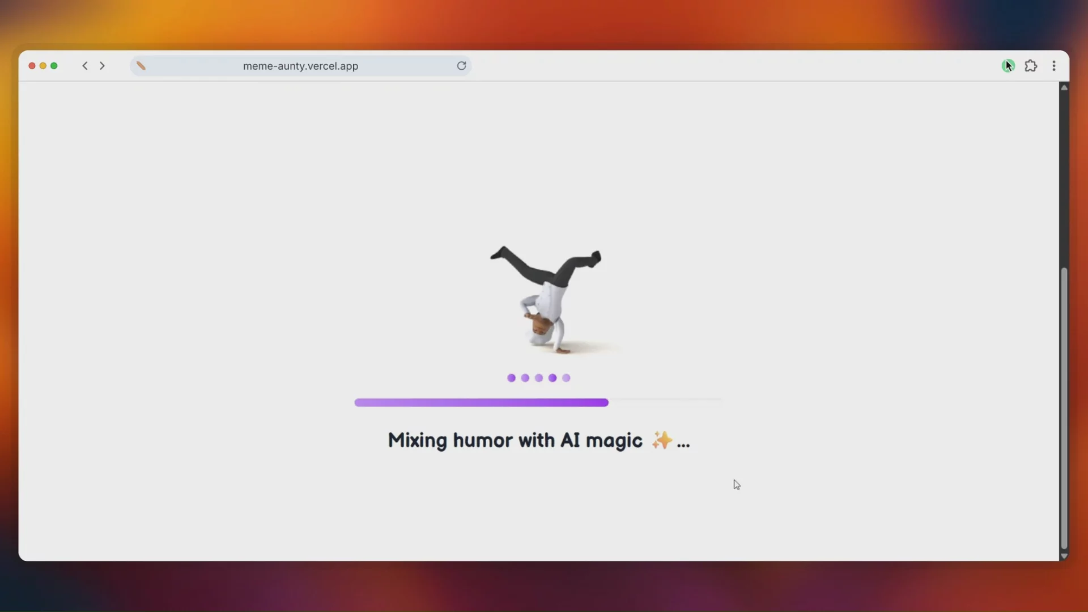
Task: Click the scrollbar down arrow
Action: point(1064,556)
